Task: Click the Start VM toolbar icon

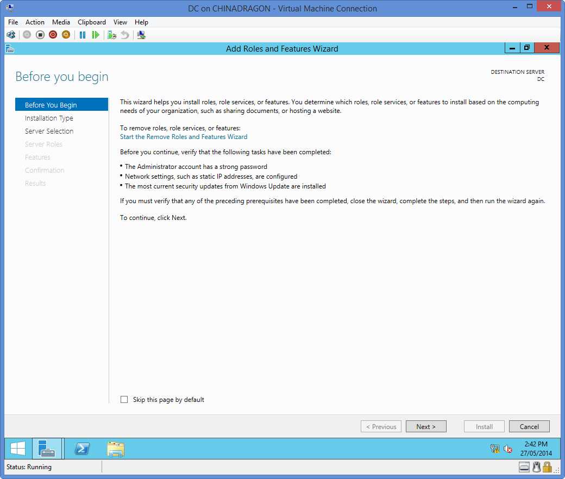Action: pyautogui.click(x=27, y=35)
